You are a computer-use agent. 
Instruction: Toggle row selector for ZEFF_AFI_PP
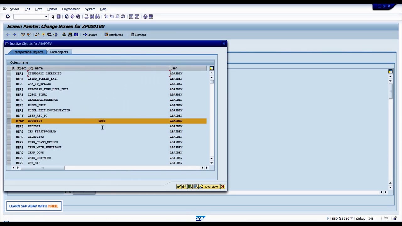click(x=9, y=116)
